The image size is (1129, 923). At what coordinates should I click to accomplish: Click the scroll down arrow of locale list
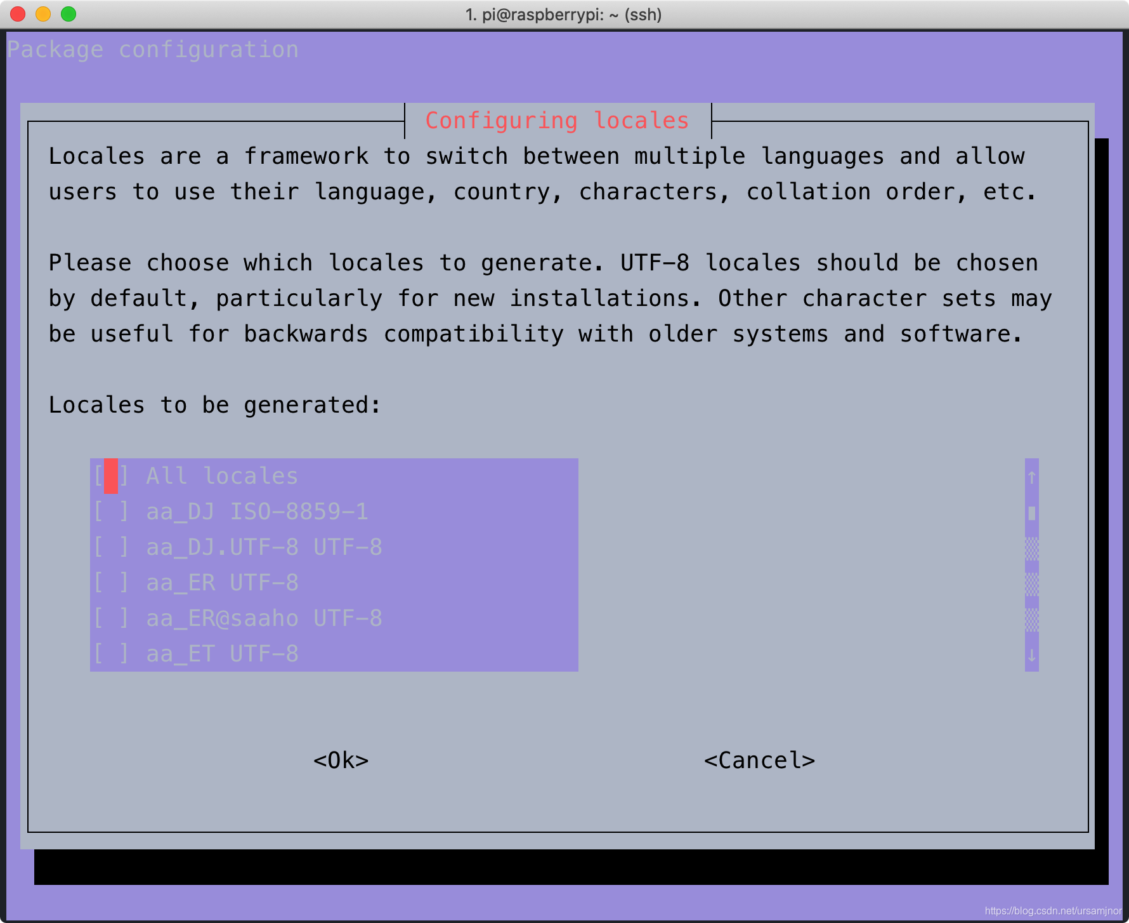pos(1032,654)
